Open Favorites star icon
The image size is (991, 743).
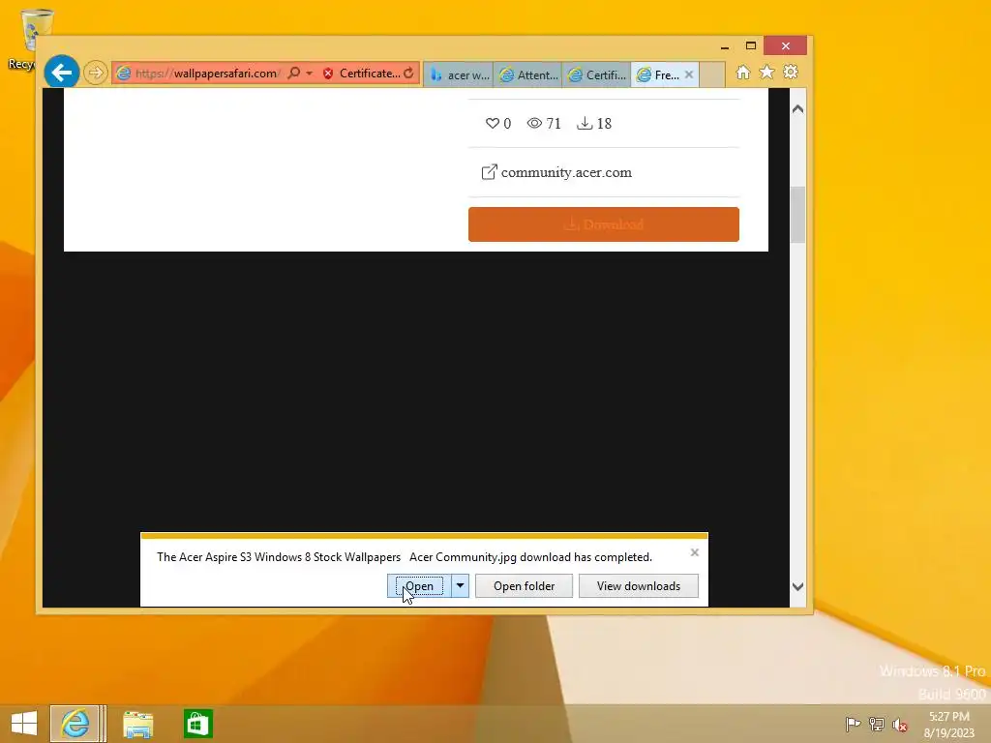tap(766, 73)
